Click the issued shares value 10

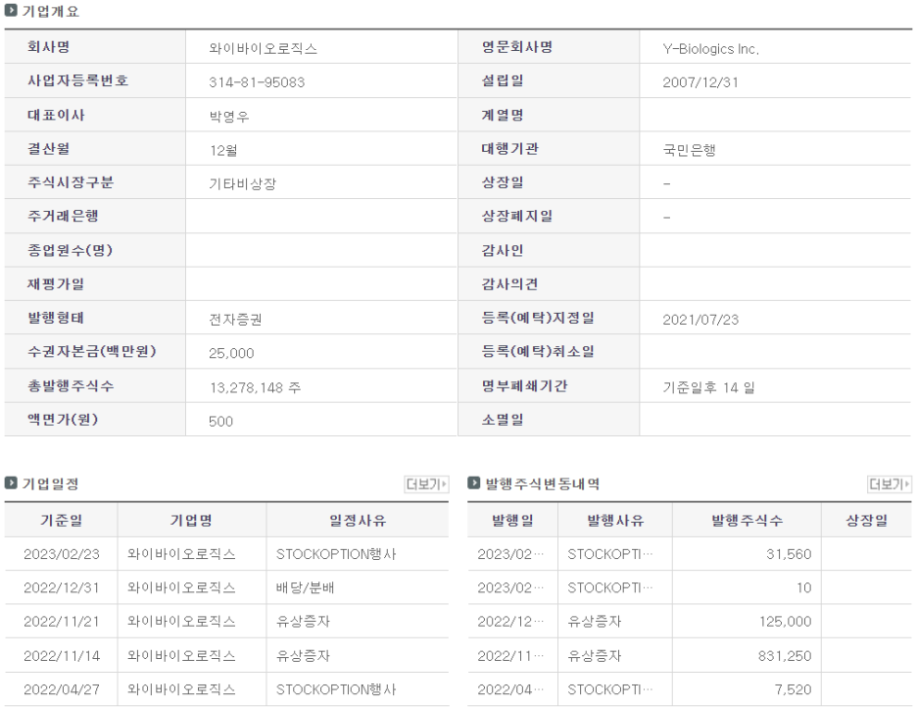coord(804,587)
